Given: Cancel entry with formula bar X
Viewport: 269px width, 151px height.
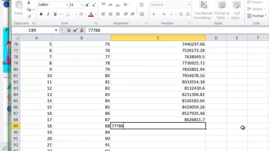Looking at the screenshot, I should pyautogui.click(x=69, y=31).
